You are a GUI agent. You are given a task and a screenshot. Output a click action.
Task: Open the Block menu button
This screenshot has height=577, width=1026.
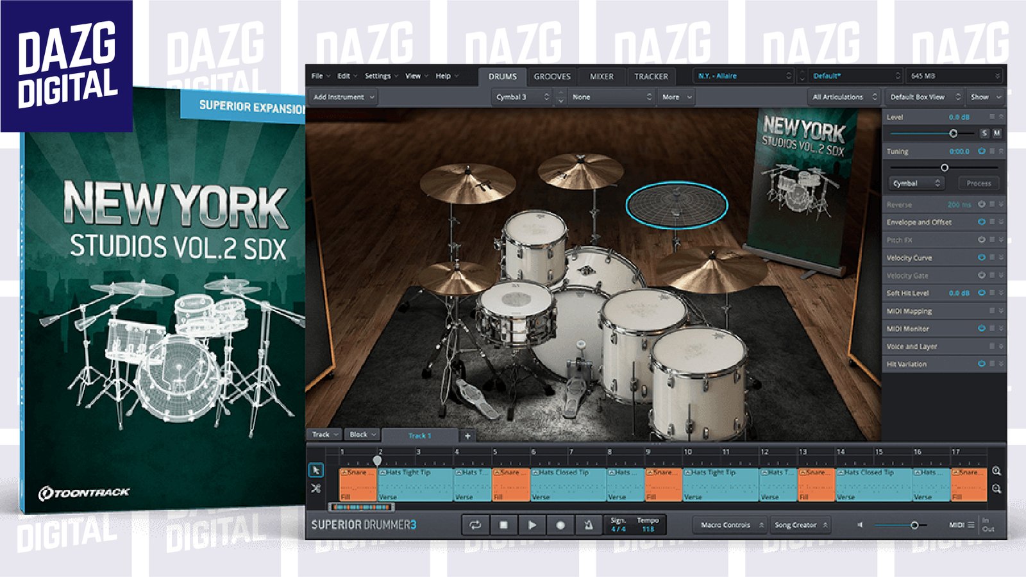pos(363,435)
